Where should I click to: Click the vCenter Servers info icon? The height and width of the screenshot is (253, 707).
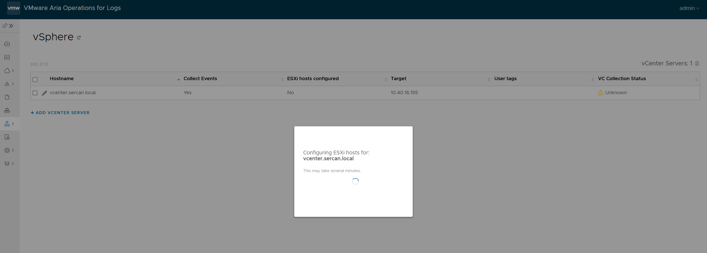tap(697, 64)
